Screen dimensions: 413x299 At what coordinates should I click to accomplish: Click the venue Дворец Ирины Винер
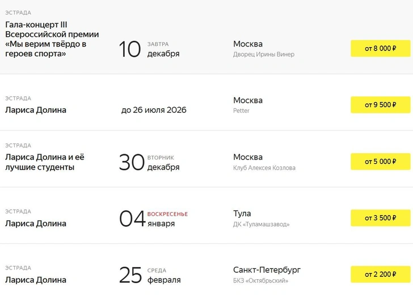pyautogui.click(x=264, y=54)
